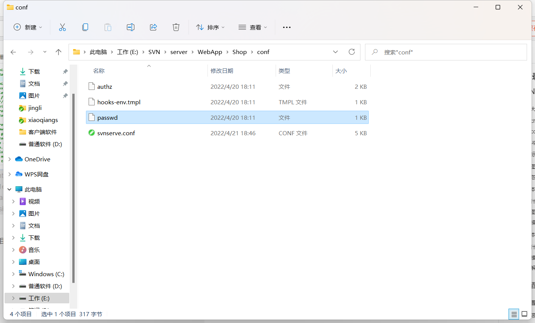Viewport: 535px width, 323px height.
Task: Click the folder icon in address bar
Action: (76, 52)
